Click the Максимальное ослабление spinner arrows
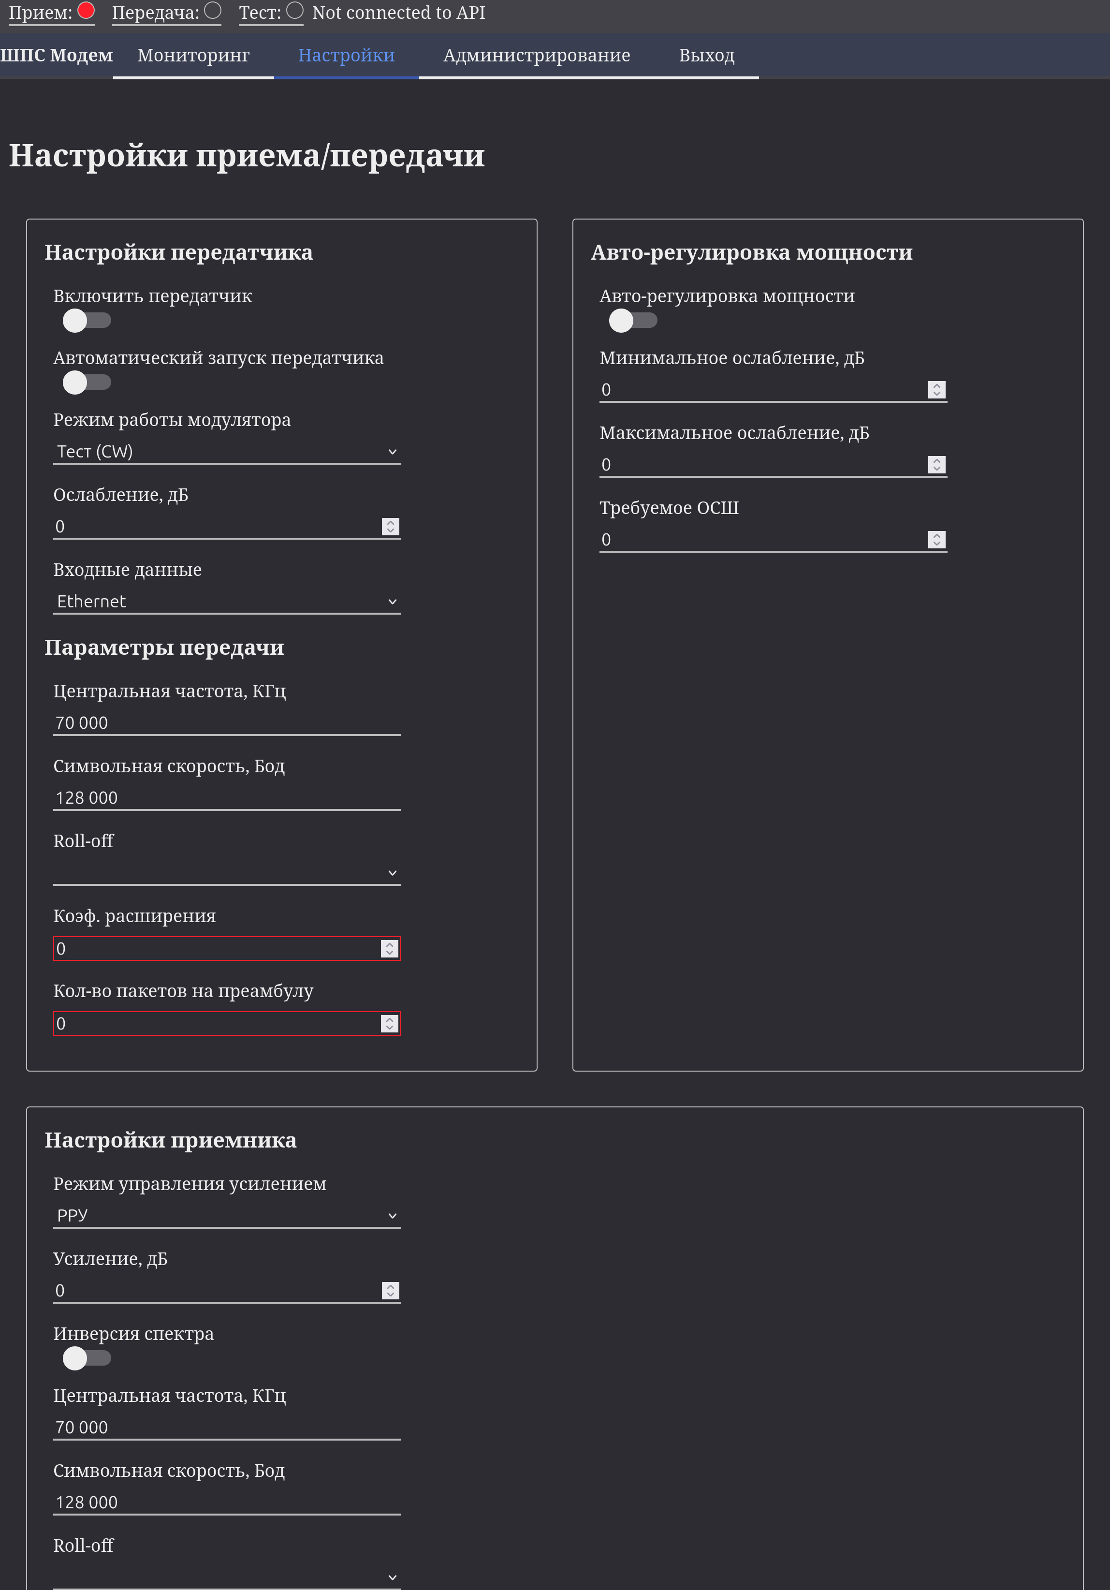The height and width of the screenshot is (1590, 1110). (936, 465)
